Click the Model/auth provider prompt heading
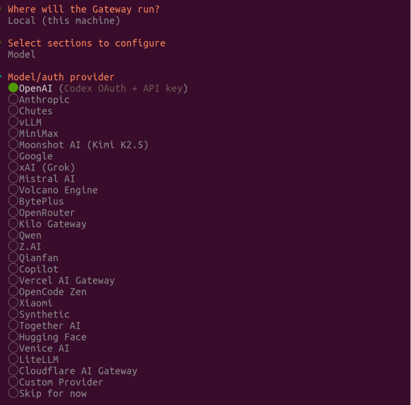Image resolution: width=411 pixels, height=405 pixels. coord(61,77)
